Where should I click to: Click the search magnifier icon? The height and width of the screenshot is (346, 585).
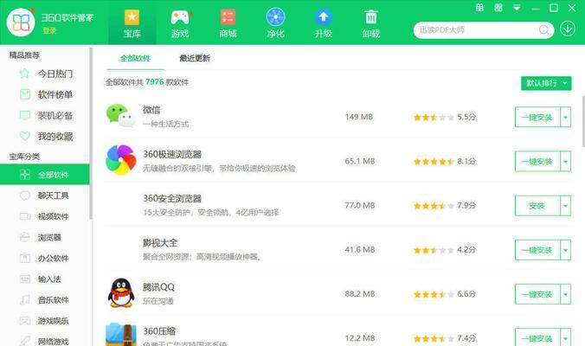(x=544, y=29)
